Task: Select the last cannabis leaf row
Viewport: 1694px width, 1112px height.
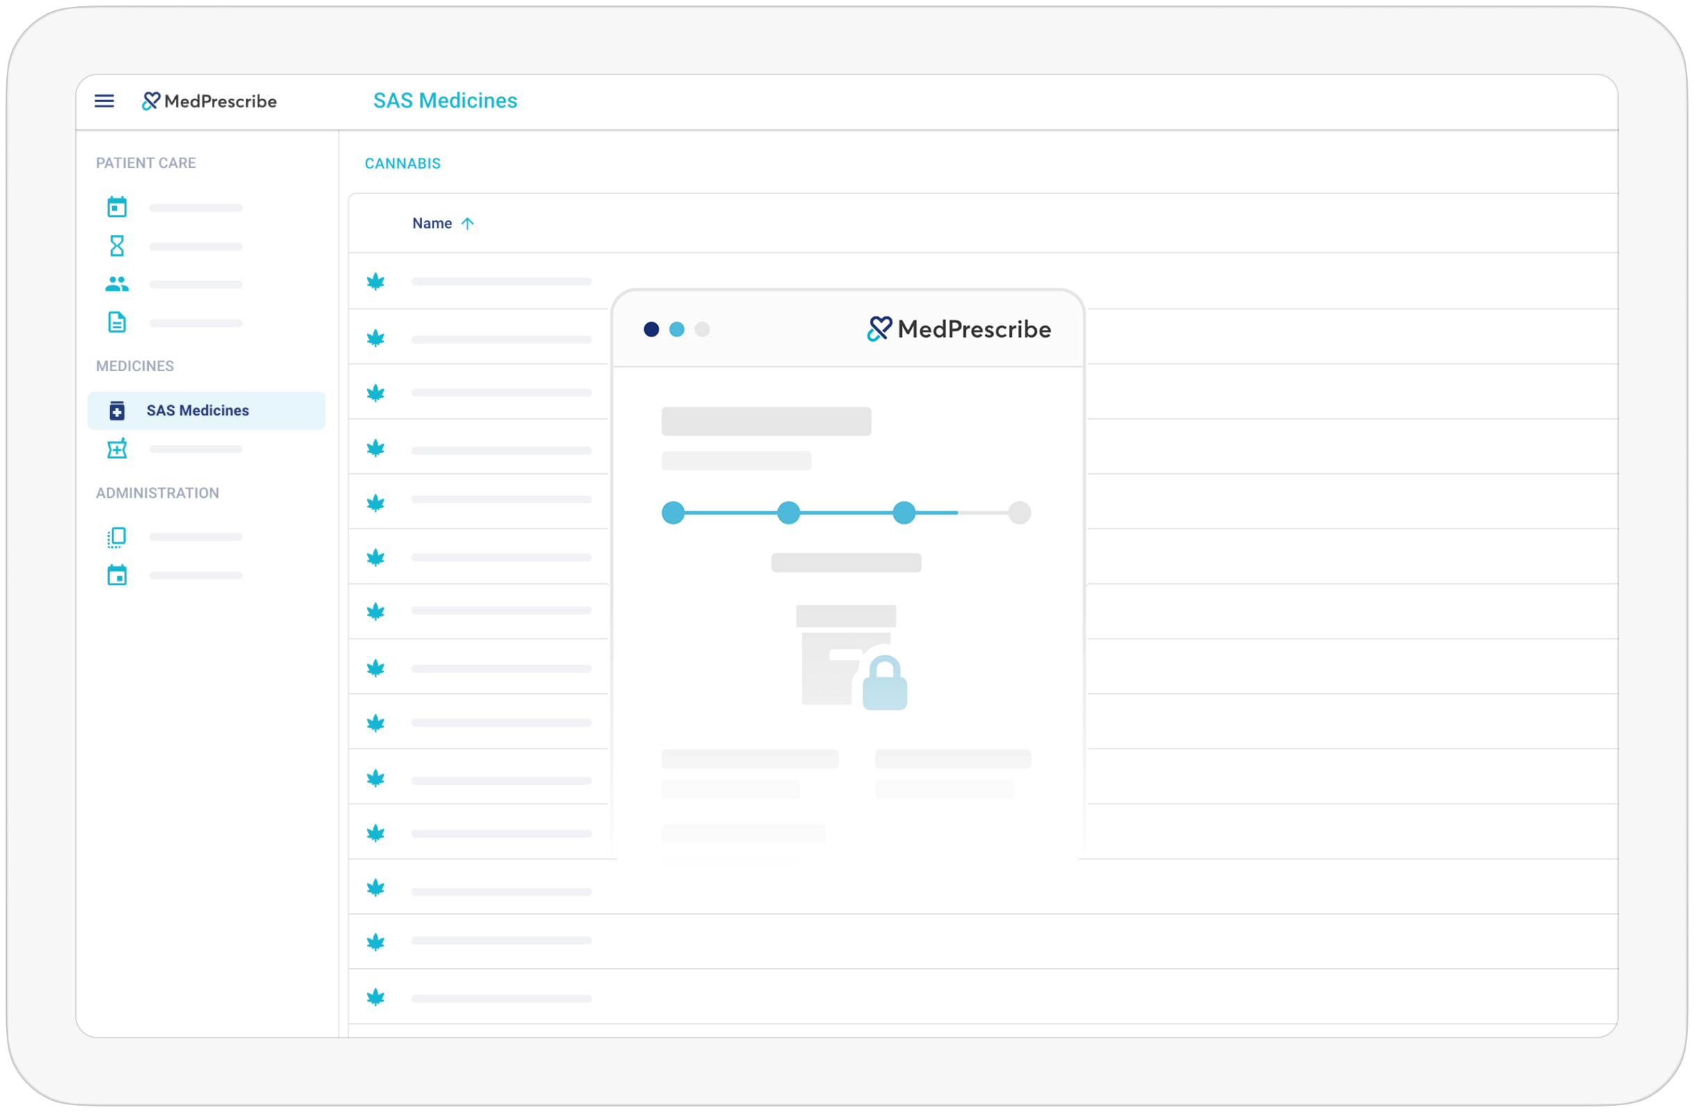Action: (x=375, y=997)
